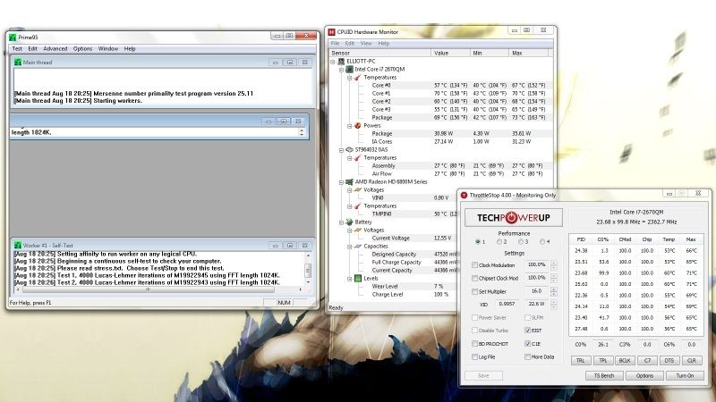Click the AMD Radeon HD 6800M card icon

pyautogui.click(x=349, y=182)
